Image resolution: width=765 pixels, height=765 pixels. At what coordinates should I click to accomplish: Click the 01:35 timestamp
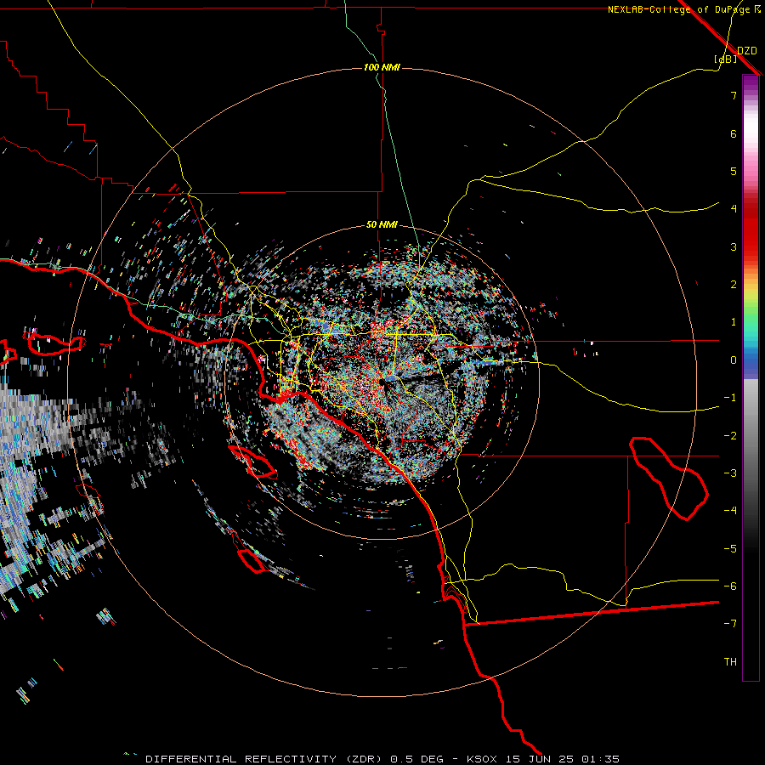(602, 759)
